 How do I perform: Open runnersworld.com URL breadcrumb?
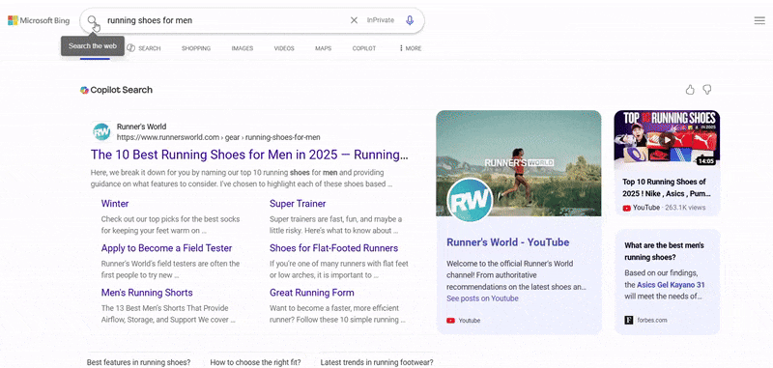[218, 137]
